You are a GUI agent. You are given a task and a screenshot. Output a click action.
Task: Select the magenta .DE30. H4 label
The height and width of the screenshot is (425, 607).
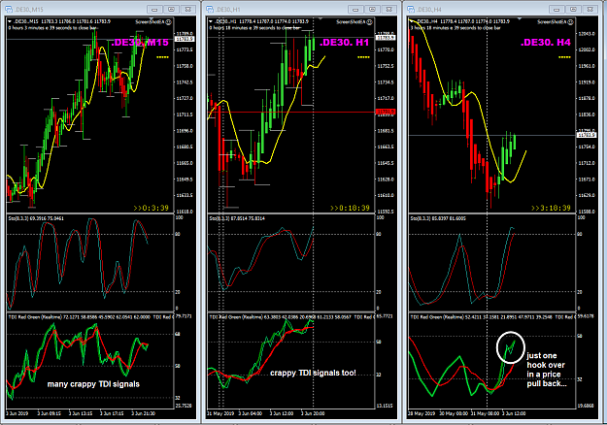pos(546,43)
